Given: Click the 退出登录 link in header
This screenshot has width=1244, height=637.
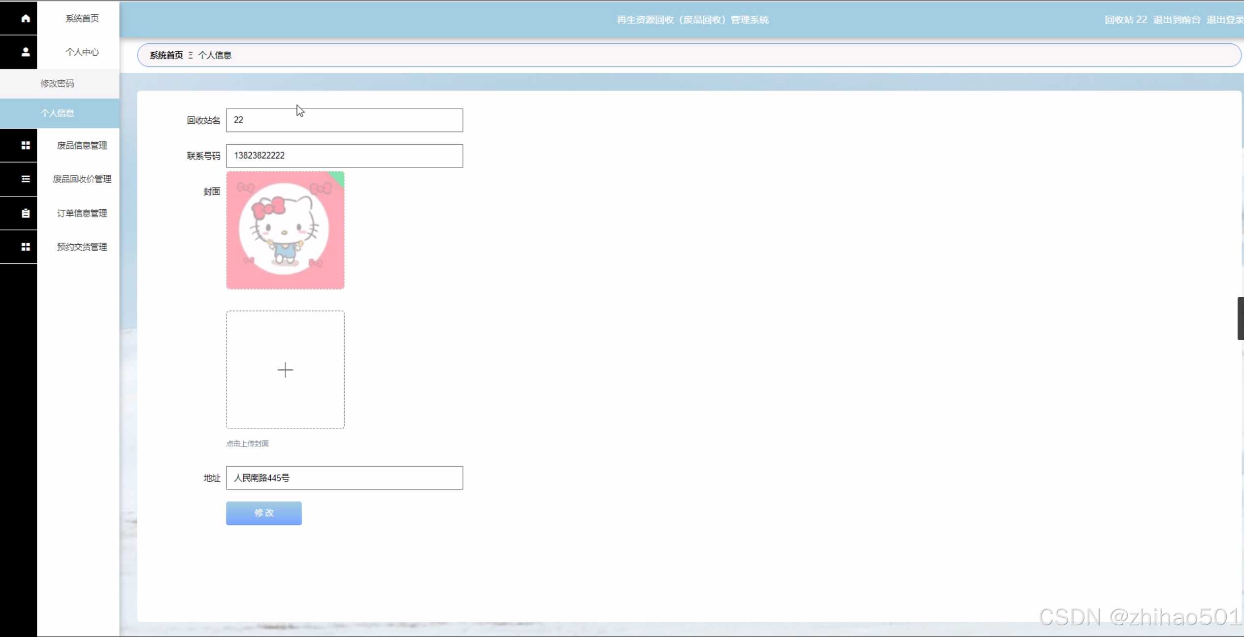Looking at the screenshot, I should coord(1224,20).
